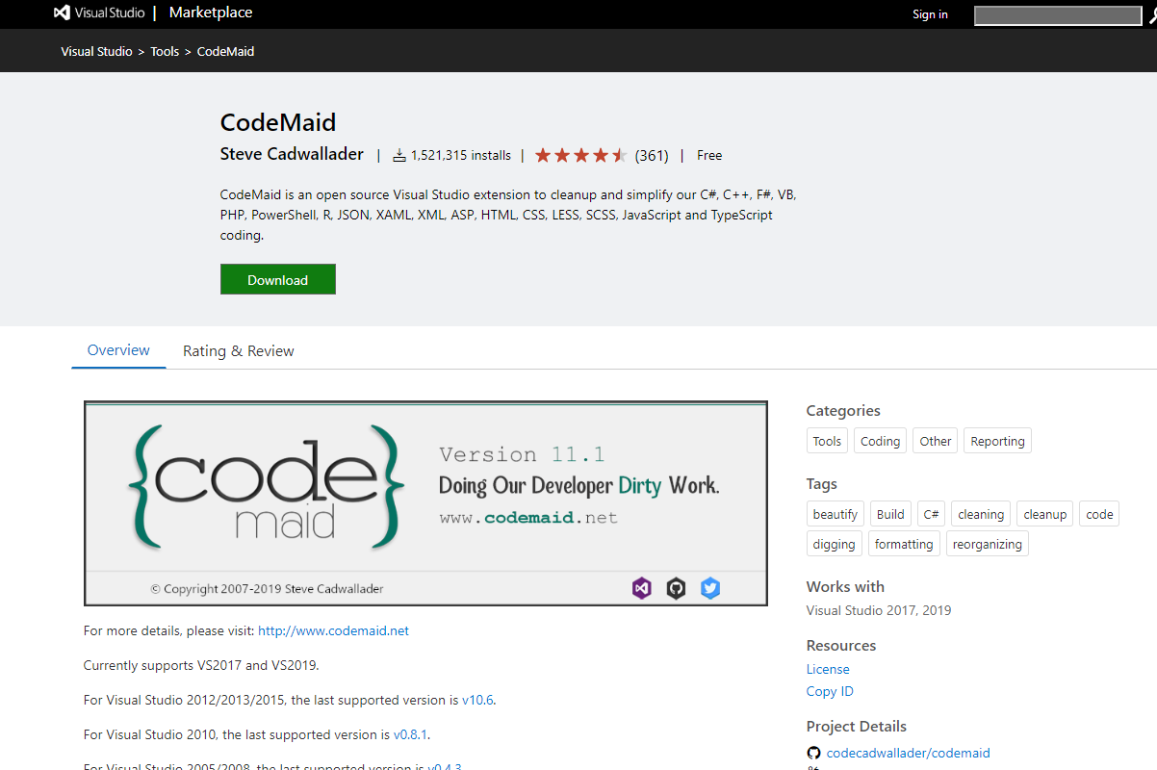Screen dimensions: 1157x770
Task: Switch to the Rating & Review tab
Action: pyautogui.click(x=239, y=351)
